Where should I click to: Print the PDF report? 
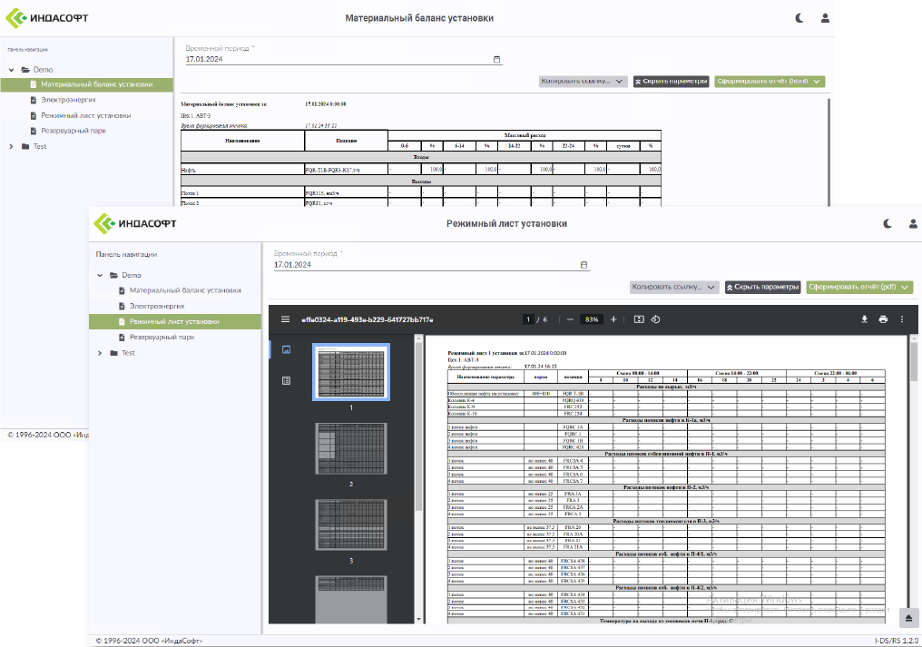click(883, 319)
